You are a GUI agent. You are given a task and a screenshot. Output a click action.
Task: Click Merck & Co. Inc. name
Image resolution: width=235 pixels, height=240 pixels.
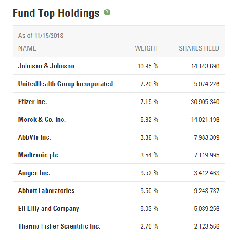coord(42,120)
